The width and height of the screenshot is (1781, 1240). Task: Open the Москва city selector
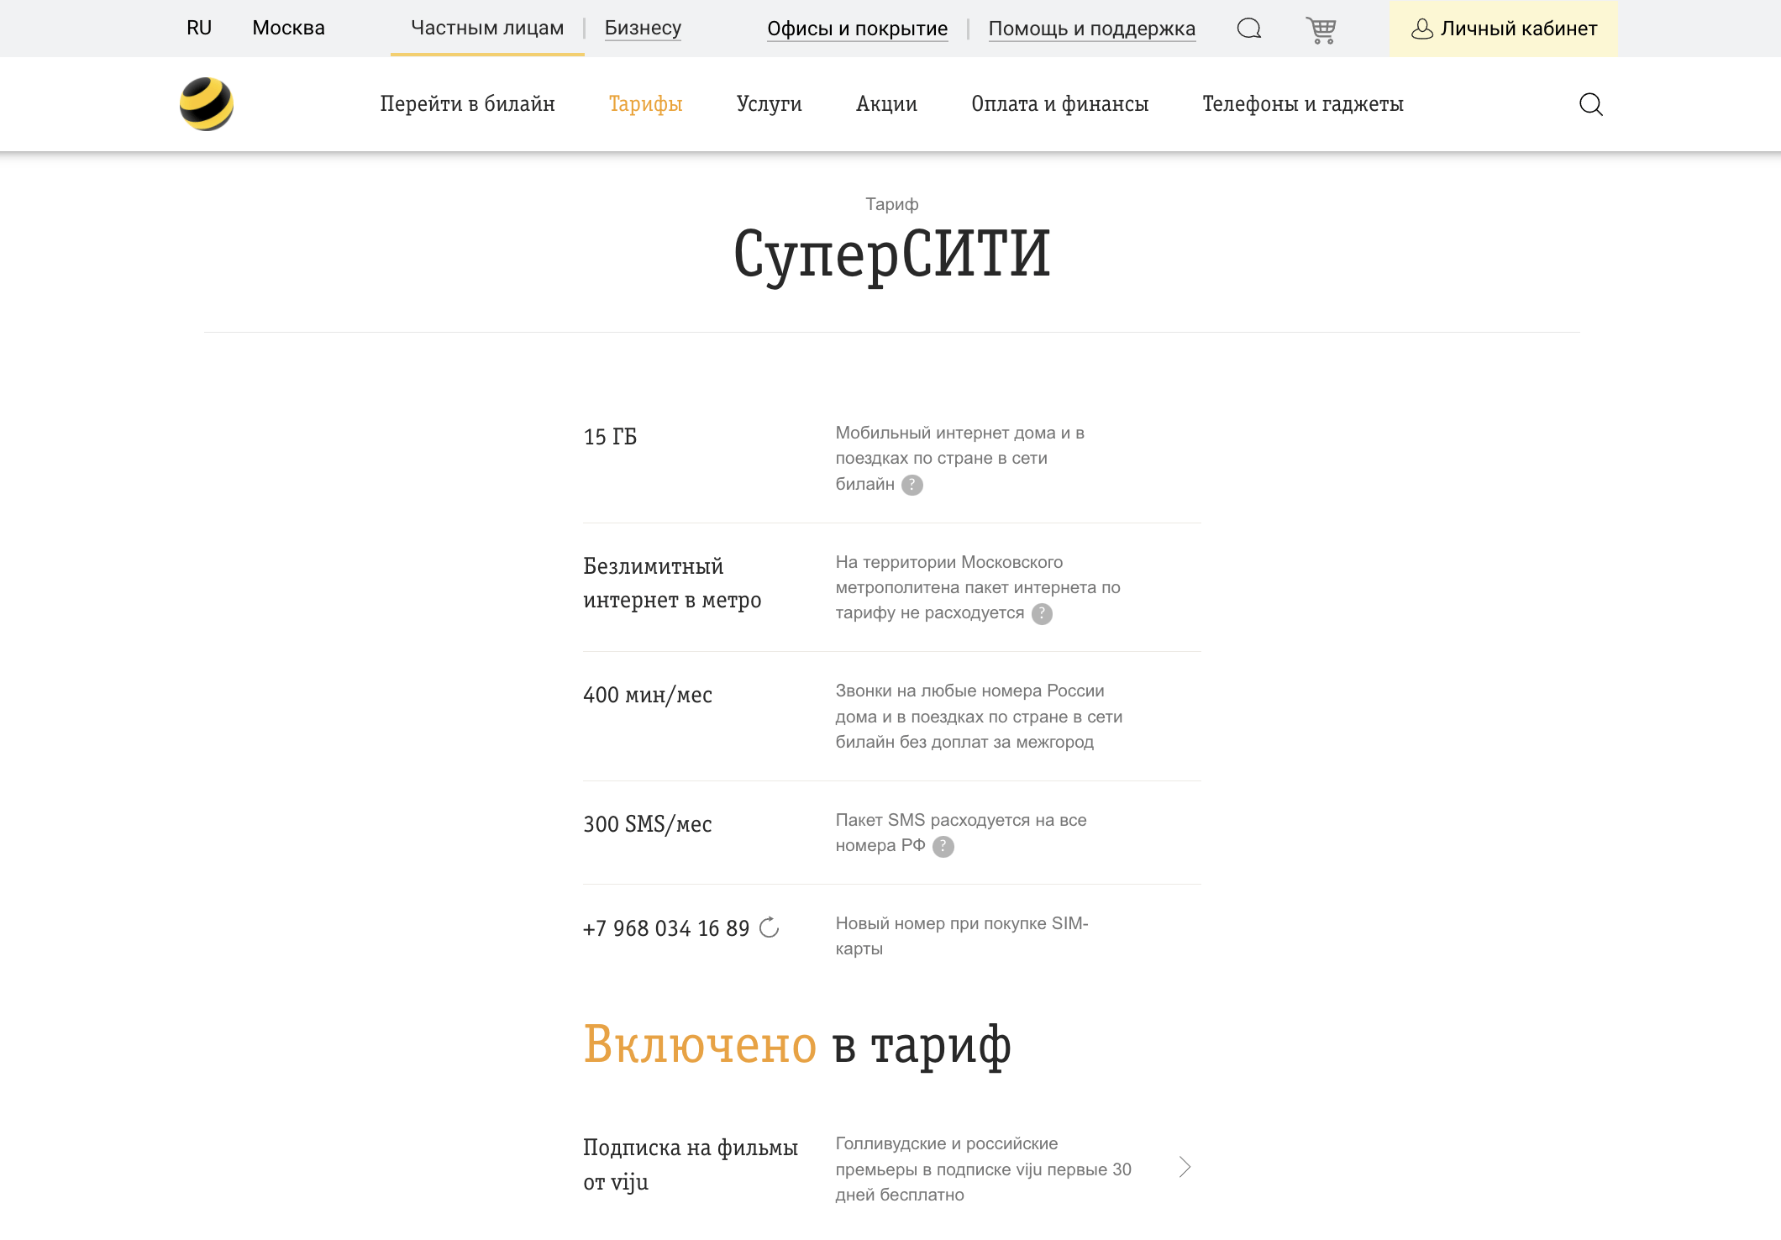[x=287, y=28]
